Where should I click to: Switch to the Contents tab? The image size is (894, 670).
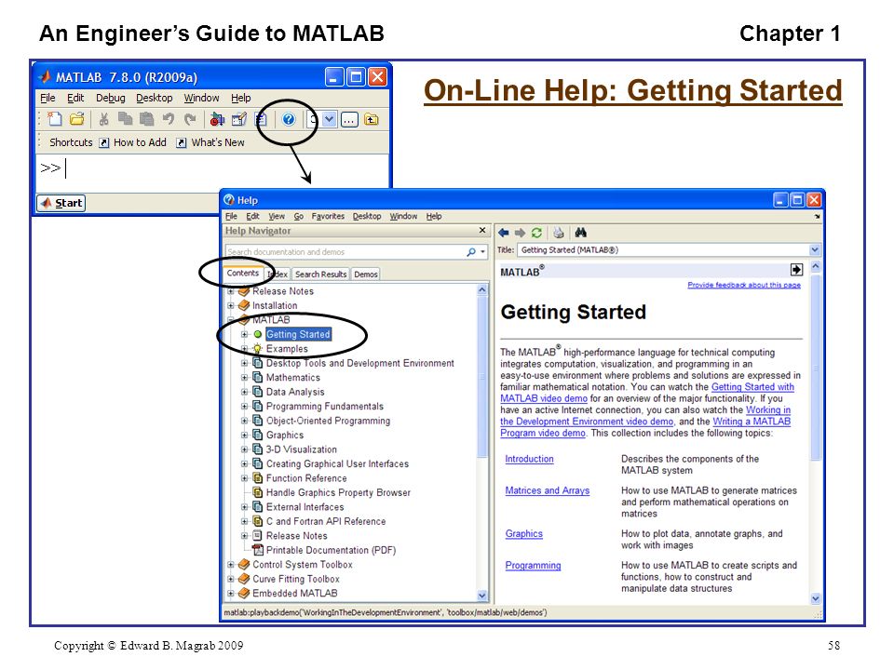coord(243,274)
